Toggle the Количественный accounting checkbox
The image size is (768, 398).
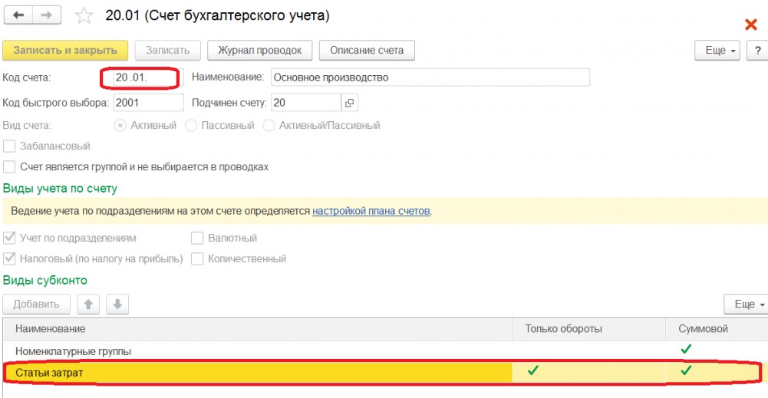pyautogui.click(x=197, y=259)
